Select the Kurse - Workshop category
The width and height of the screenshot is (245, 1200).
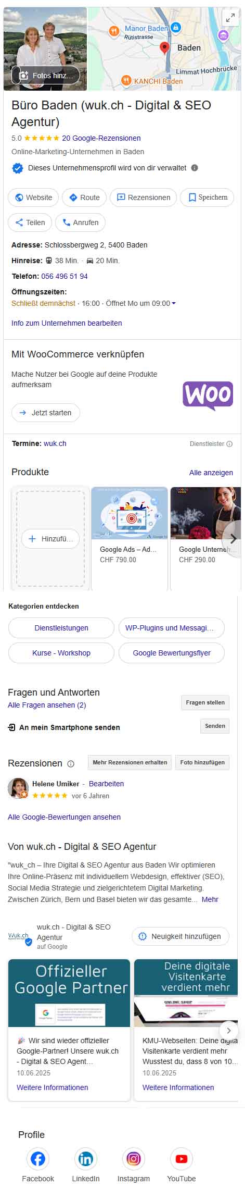coord(61,653)
